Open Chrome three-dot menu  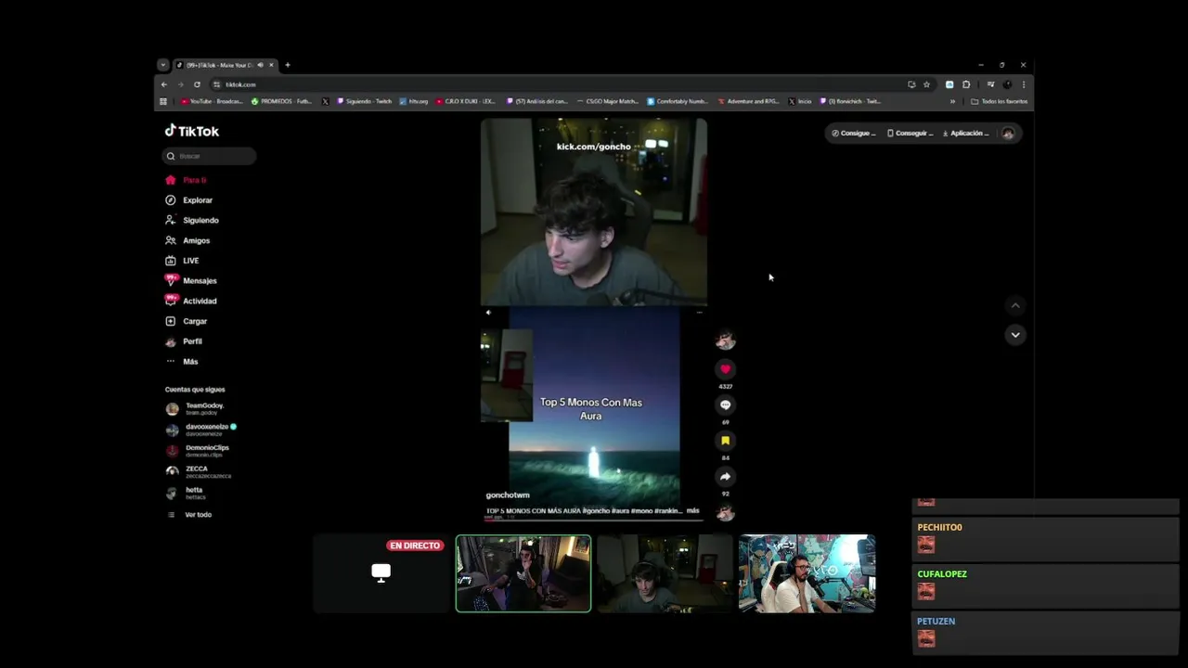point(1024,84)
